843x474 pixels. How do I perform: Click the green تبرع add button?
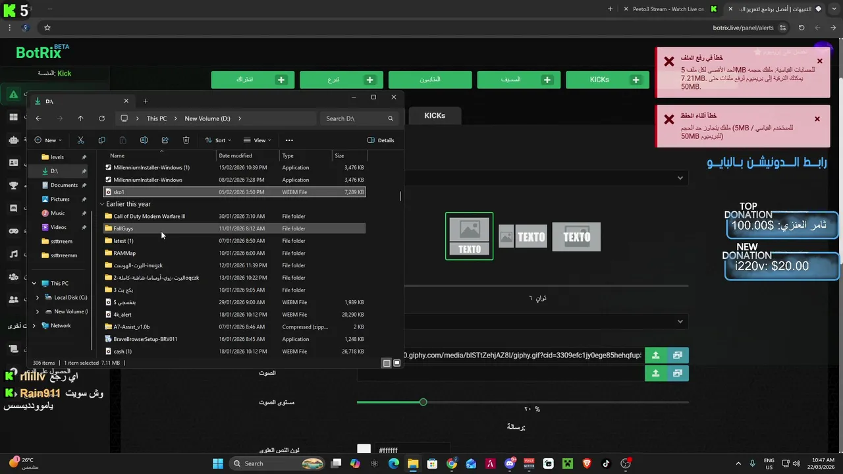(341, 80)
